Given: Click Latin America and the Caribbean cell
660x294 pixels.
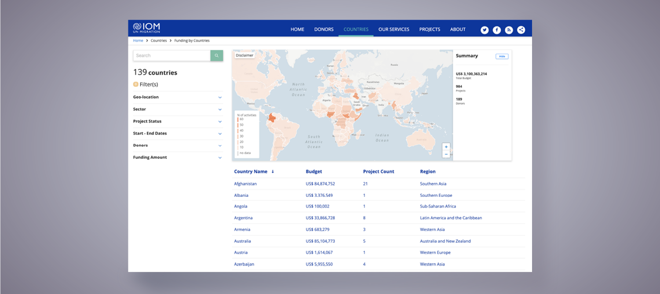Looking at the screenshot, I should click(451, 218).
